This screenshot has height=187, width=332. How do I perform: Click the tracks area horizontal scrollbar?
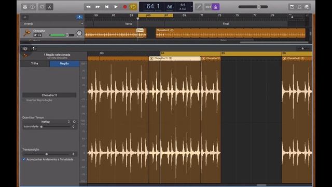(x=274, y=43)
